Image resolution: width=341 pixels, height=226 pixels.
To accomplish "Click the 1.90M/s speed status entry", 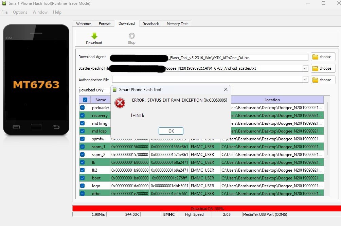I will pyautogui.click(x=90, y=214).
